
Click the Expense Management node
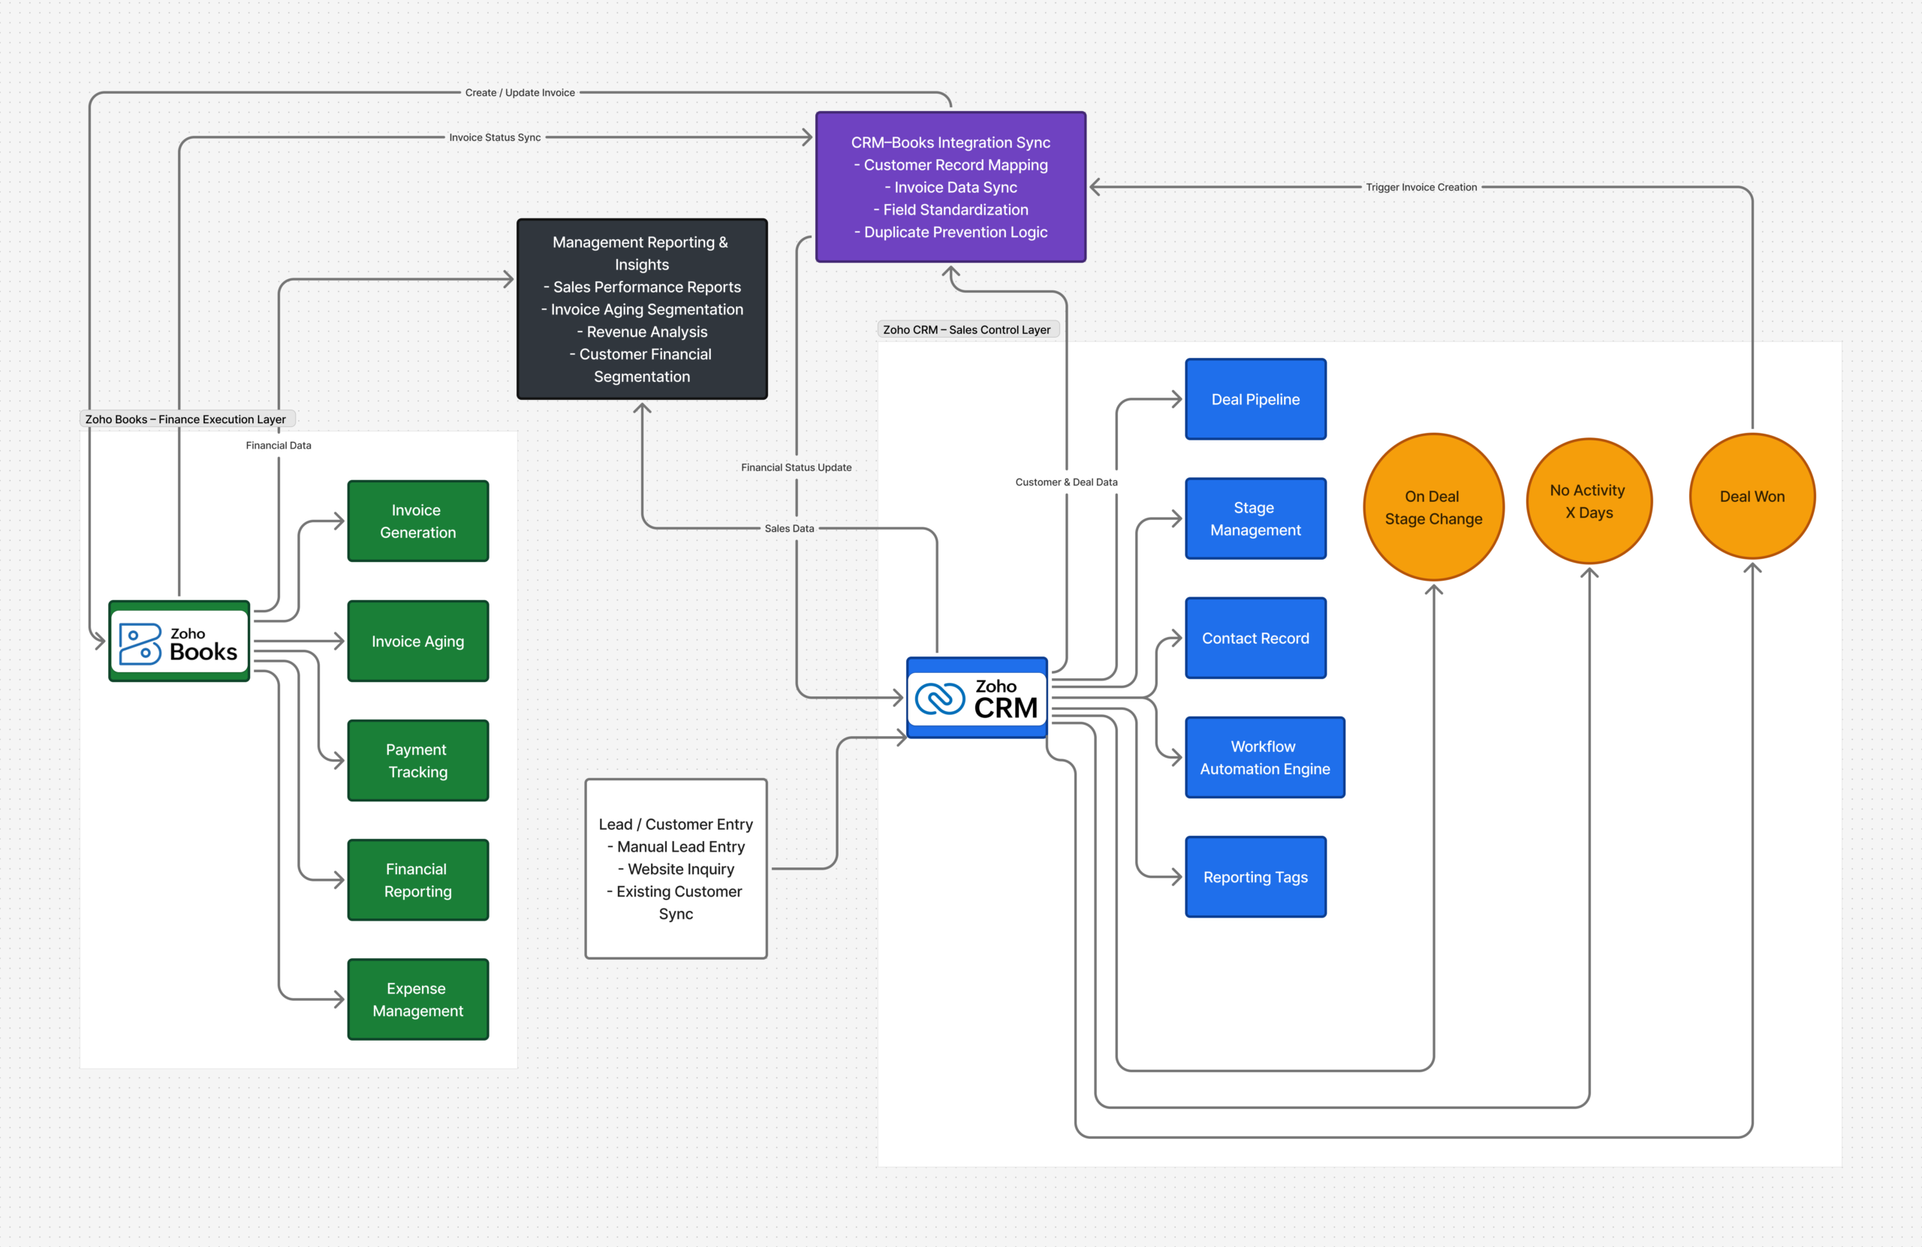417,999
